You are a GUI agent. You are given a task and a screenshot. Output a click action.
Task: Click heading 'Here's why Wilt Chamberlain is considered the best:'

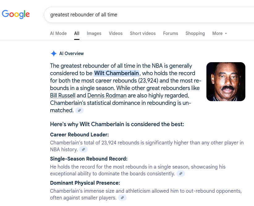click(x=117, y=124)
